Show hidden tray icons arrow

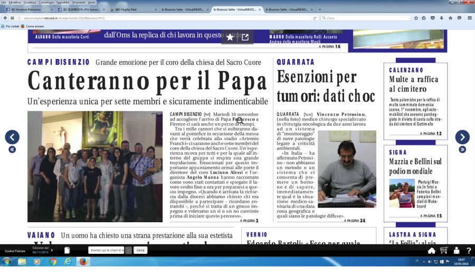424,262
